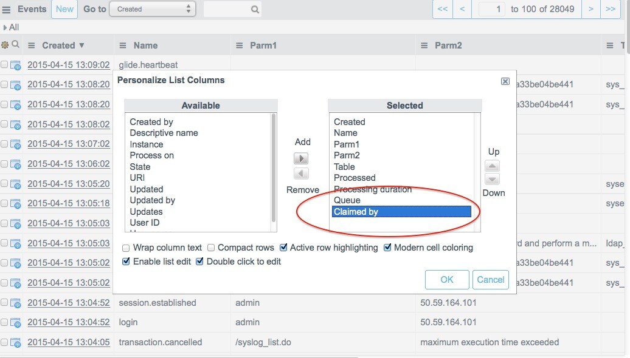The width and height of the screenshot is (630, 358).
Task: Click the Down arrow button
Action: pos(493,180)
